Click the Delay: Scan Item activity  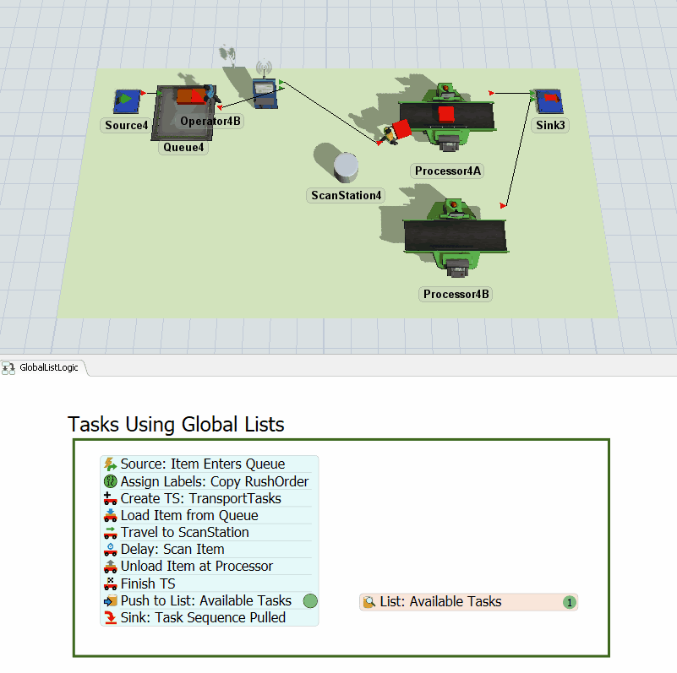coord(172,549)
